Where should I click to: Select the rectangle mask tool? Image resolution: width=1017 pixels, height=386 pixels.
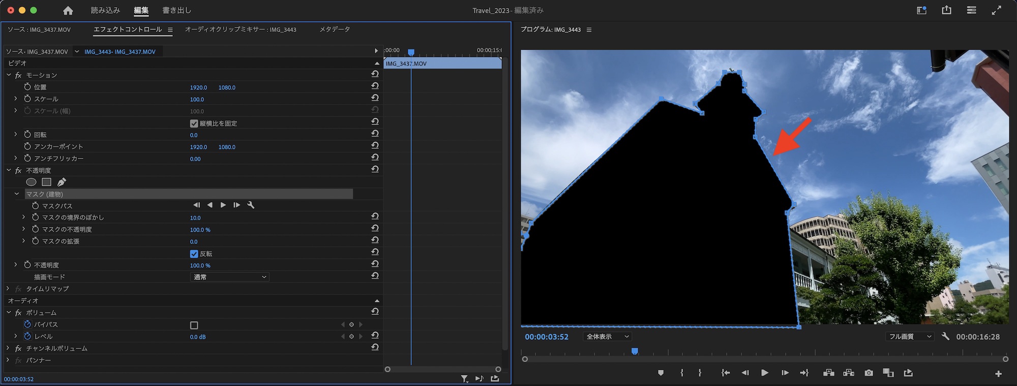click(x=46, y=182)
